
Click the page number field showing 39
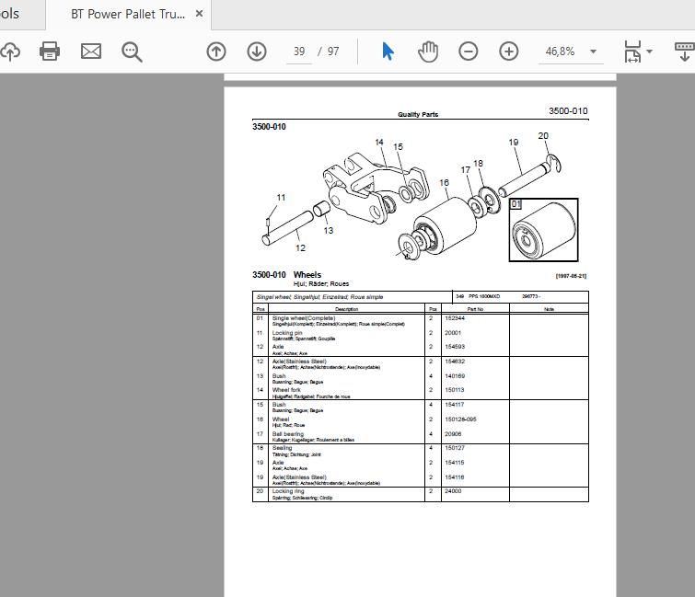299,52
